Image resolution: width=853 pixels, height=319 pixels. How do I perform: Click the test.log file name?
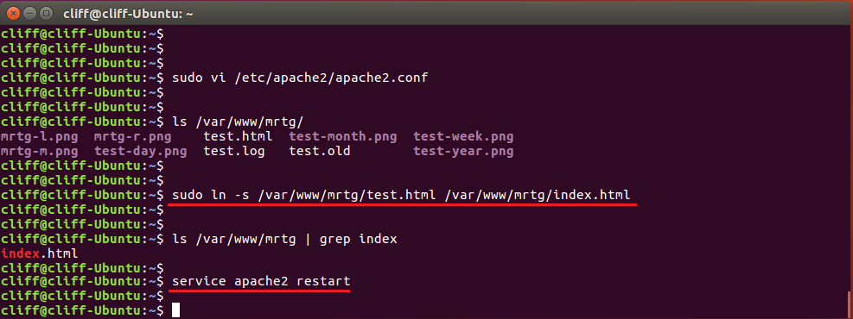pyautogui.click(x=234, y=152)
